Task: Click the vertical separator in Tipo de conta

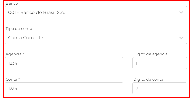Action: point(175,38)
